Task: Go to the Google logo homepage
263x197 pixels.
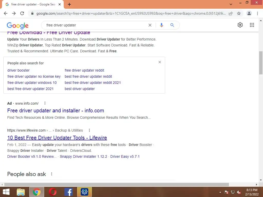Action: point(18,26)
